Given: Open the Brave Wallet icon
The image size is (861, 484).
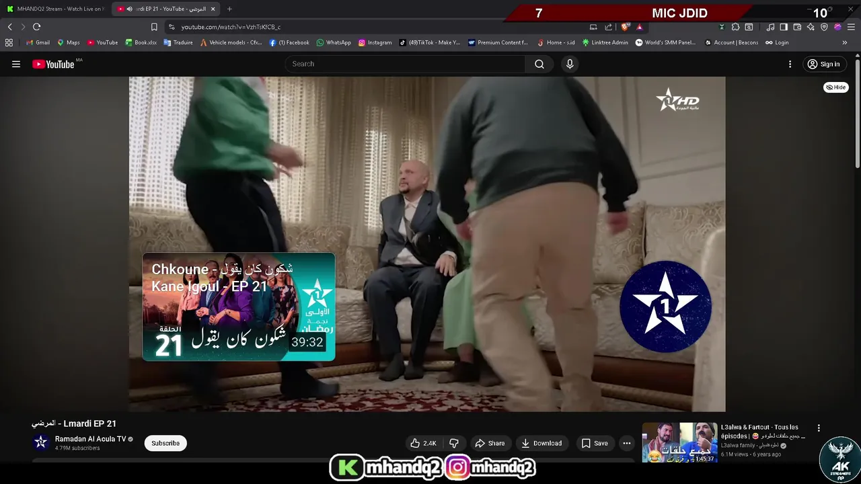Looking at the screenshot, I should pos(797,27).
